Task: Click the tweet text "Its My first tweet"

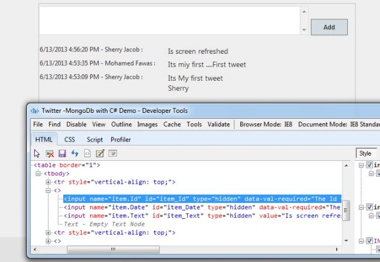Action: [x=195, y=78]
